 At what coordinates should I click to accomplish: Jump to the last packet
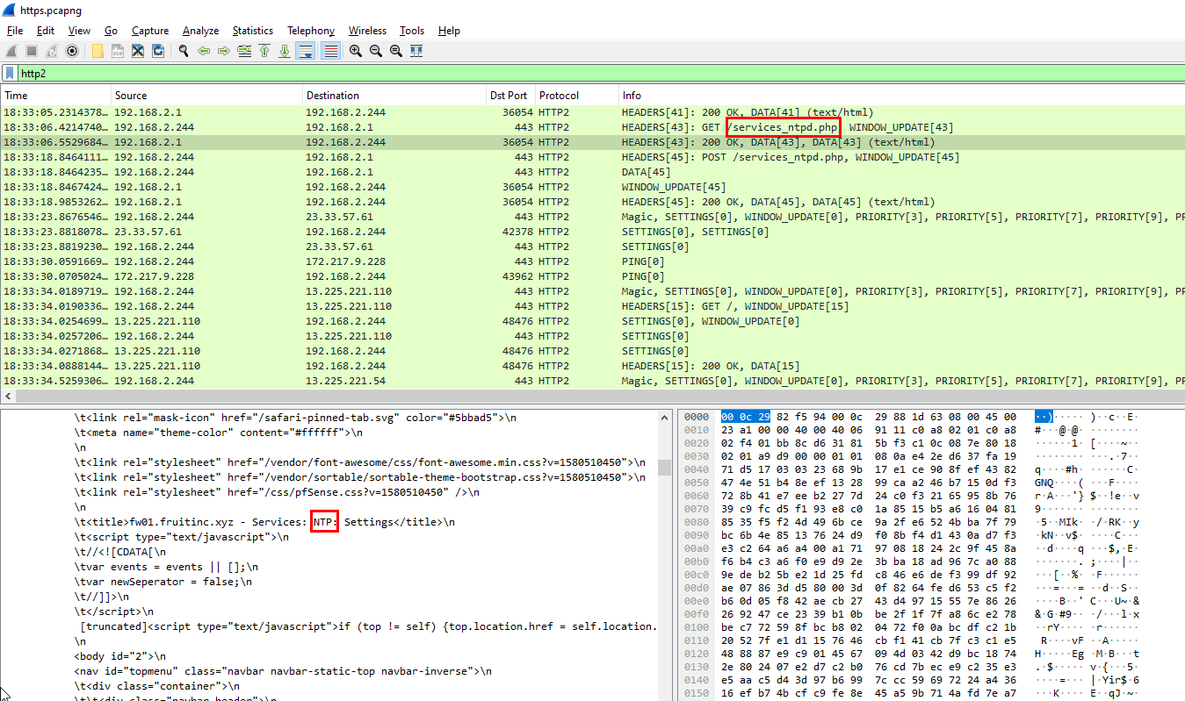[285, 51]
